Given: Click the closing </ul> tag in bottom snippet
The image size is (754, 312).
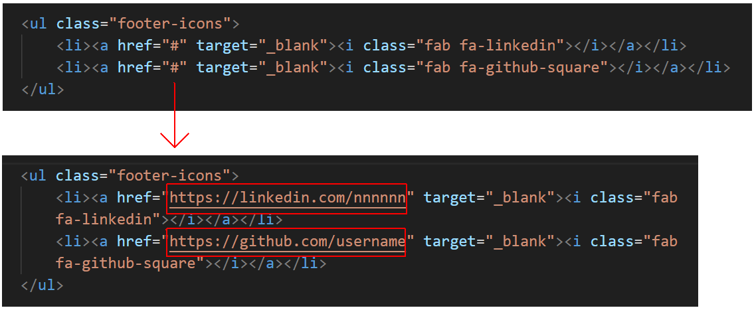Looking at the screenshot, I should point(43,285).
